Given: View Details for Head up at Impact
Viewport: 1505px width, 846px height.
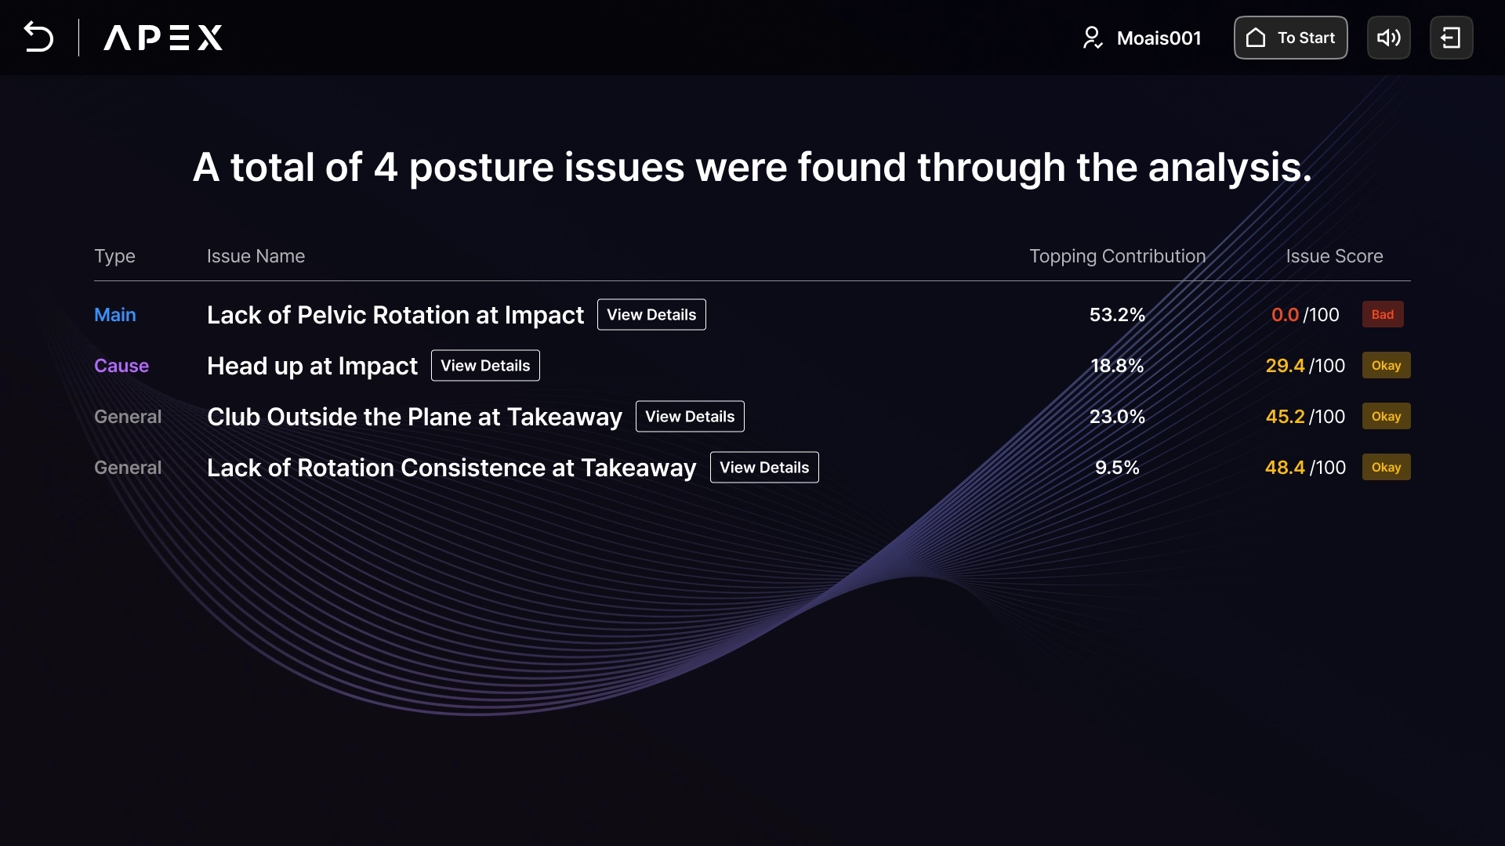Looking at the screenshot, I should pyautogui.click(x=485, y=366).
